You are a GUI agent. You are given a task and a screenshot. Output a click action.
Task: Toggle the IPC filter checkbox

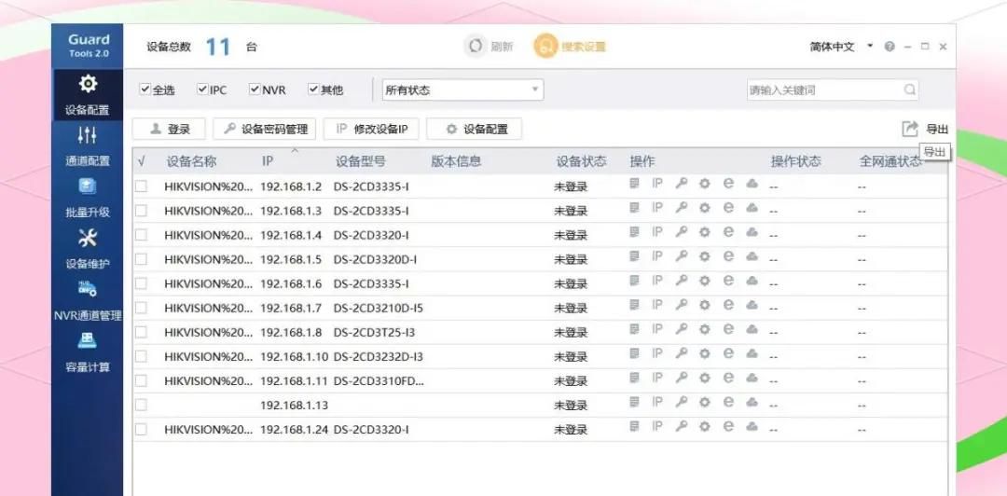pyautogui.click(x=203, y=90)
